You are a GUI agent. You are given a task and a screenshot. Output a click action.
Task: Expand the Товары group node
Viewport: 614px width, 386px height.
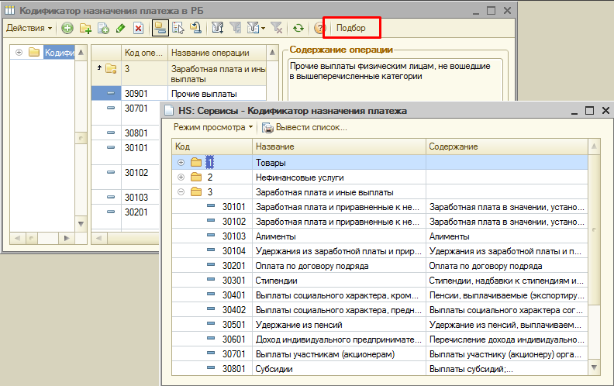coord(181,163)
